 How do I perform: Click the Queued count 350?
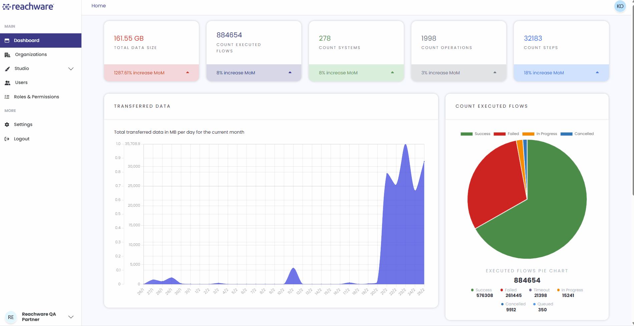tap(542, 310)
